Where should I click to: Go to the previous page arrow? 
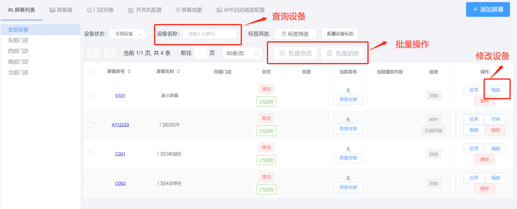(x=93, y=53)
